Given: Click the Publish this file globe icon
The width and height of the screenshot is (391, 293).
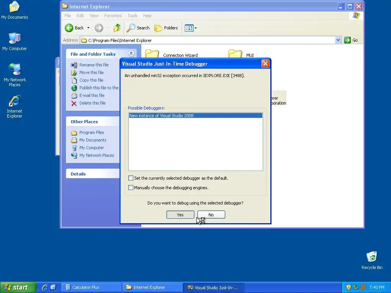Looking at the screenshot, I should pos(74,88).
